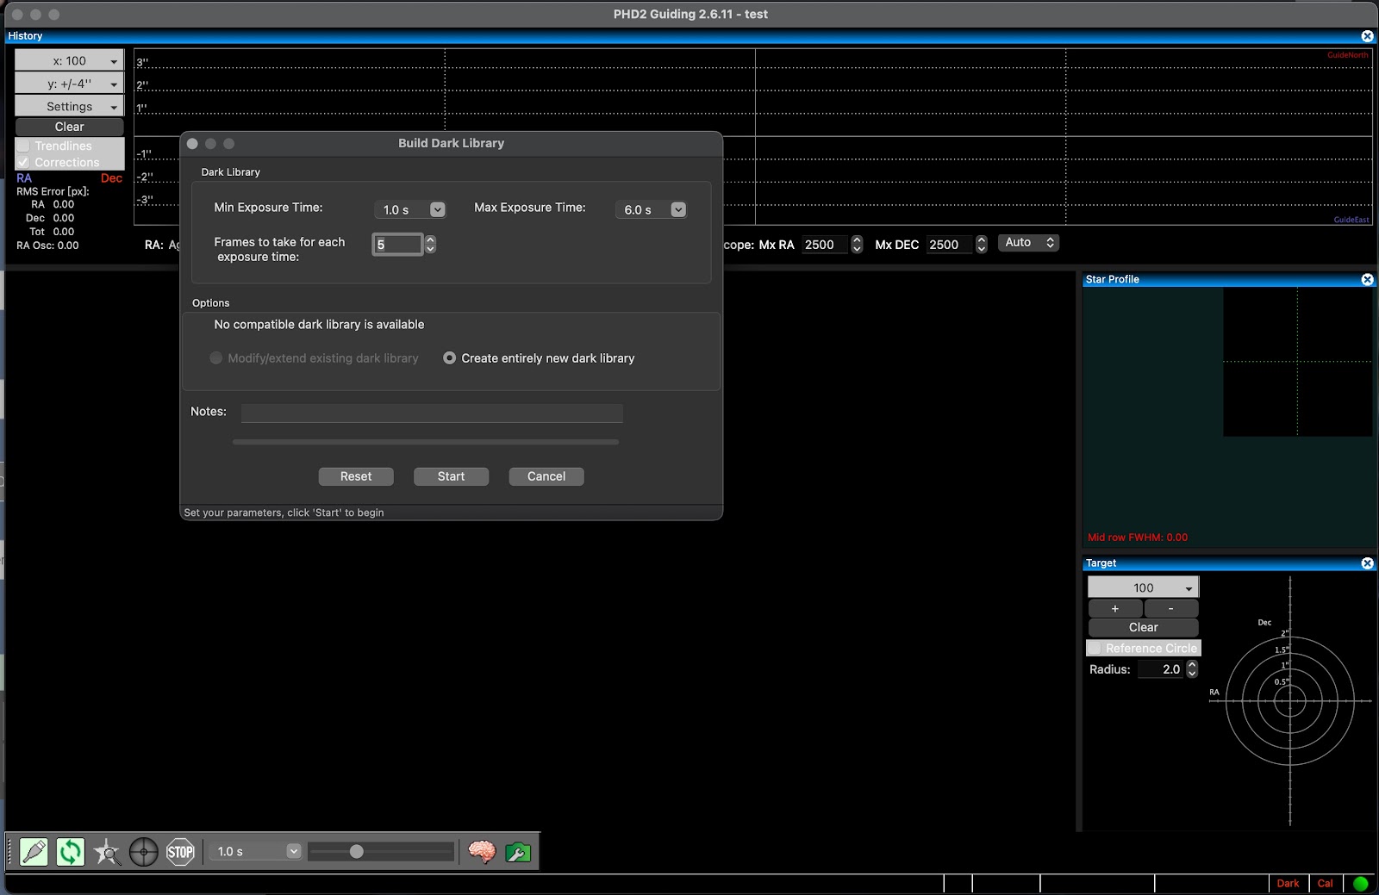The height and width of the screenshot is (895, 1379).
Task: Click the History panel title
Action: click(25, 36)
